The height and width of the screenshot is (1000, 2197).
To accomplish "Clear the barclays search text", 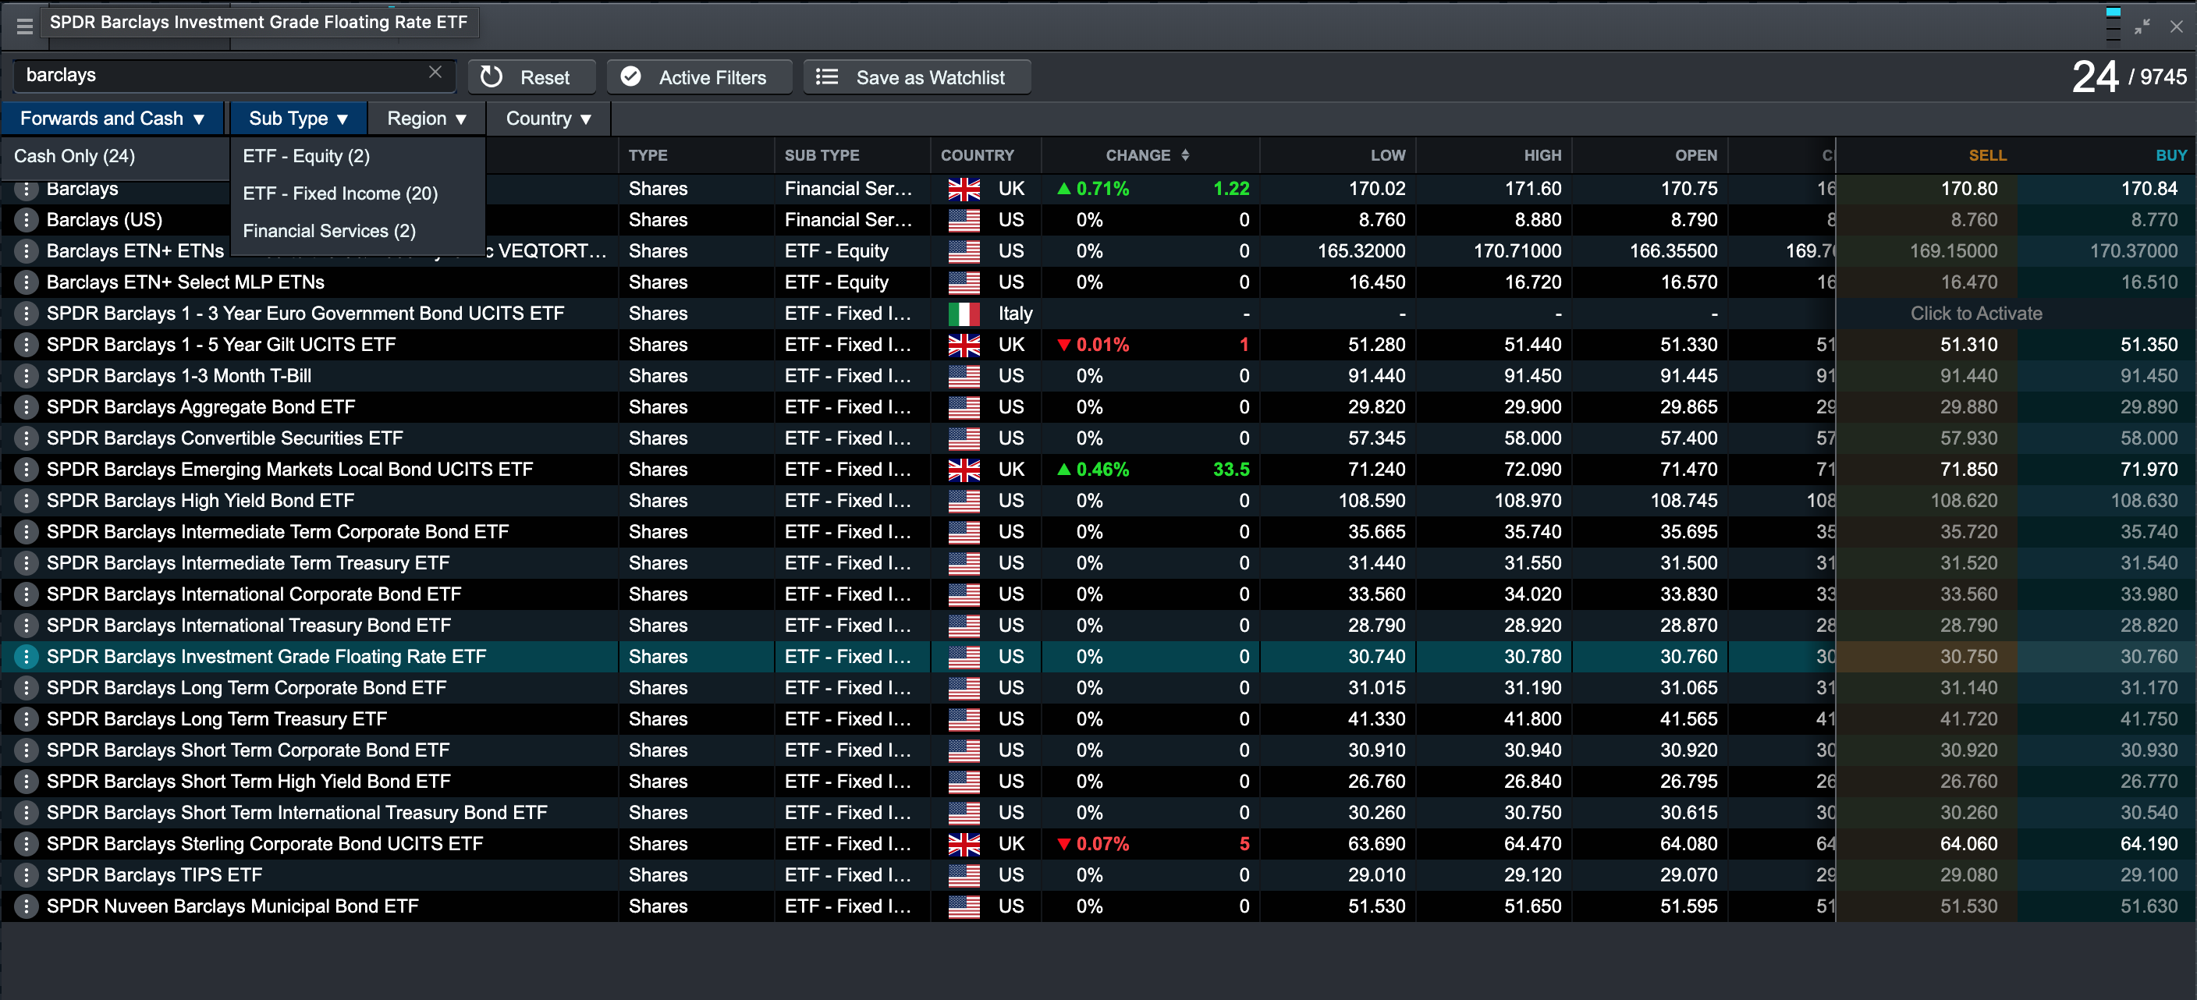I will (x=435, y=73).
